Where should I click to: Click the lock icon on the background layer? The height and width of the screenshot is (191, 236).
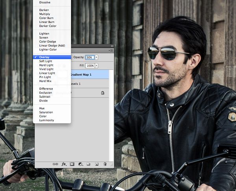[x=102, y=93]
